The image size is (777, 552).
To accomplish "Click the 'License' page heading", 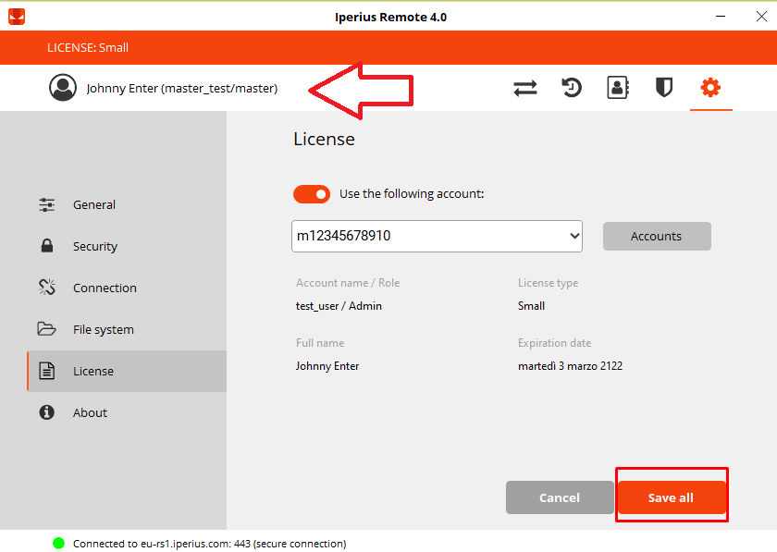I will (324, 140).
